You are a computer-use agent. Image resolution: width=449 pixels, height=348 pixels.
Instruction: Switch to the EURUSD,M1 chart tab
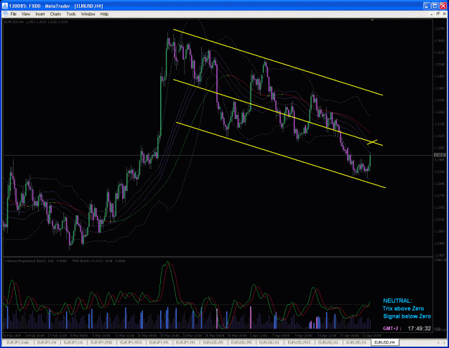[x=213, y=342]
